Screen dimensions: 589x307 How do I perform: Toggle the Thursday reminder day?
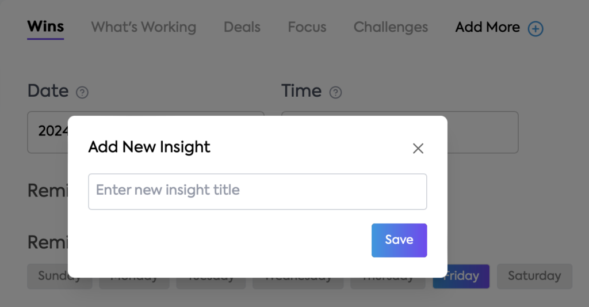[388, 283]
